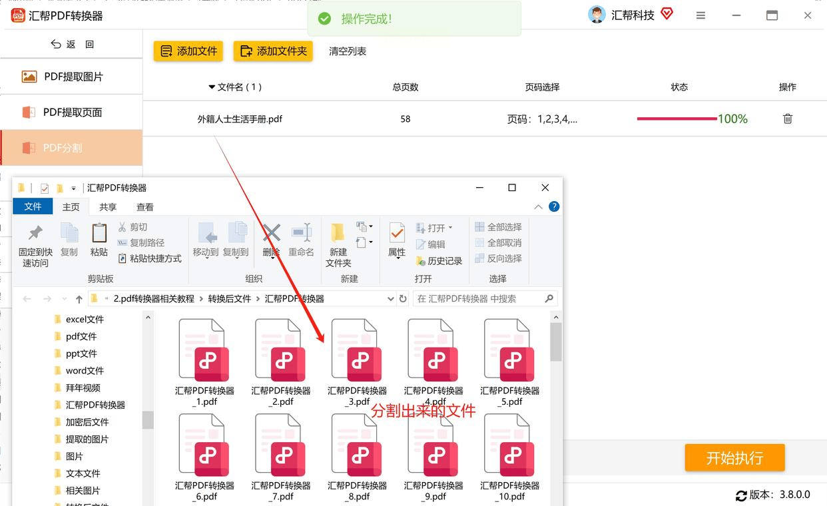
Task: Apply 反向选择 to invert selection
Action: 498,258
